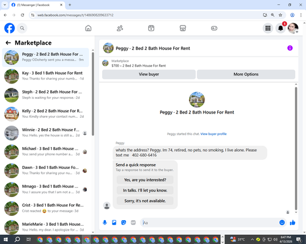Send quick response 'Sorry, it's not available.'

pos(145,201)
